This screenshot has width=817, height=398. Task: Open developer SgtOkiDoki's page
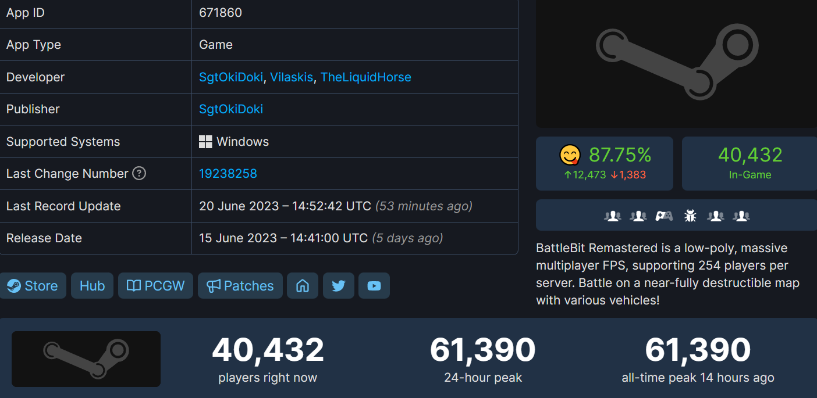(230, 77)
